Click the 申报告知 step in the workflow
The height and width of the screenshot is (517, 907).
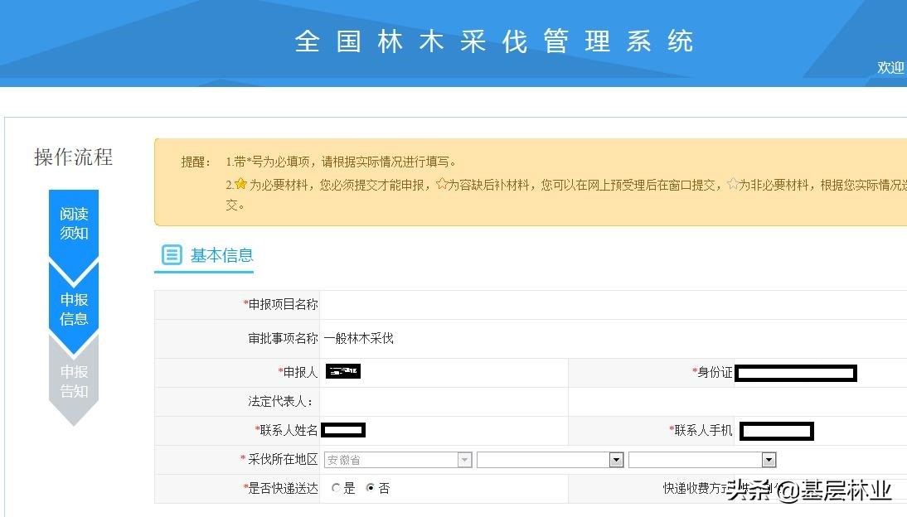pos(73,381)
